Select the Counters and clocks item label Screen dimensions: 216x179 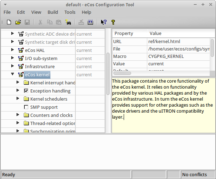[x=51, y=115]
